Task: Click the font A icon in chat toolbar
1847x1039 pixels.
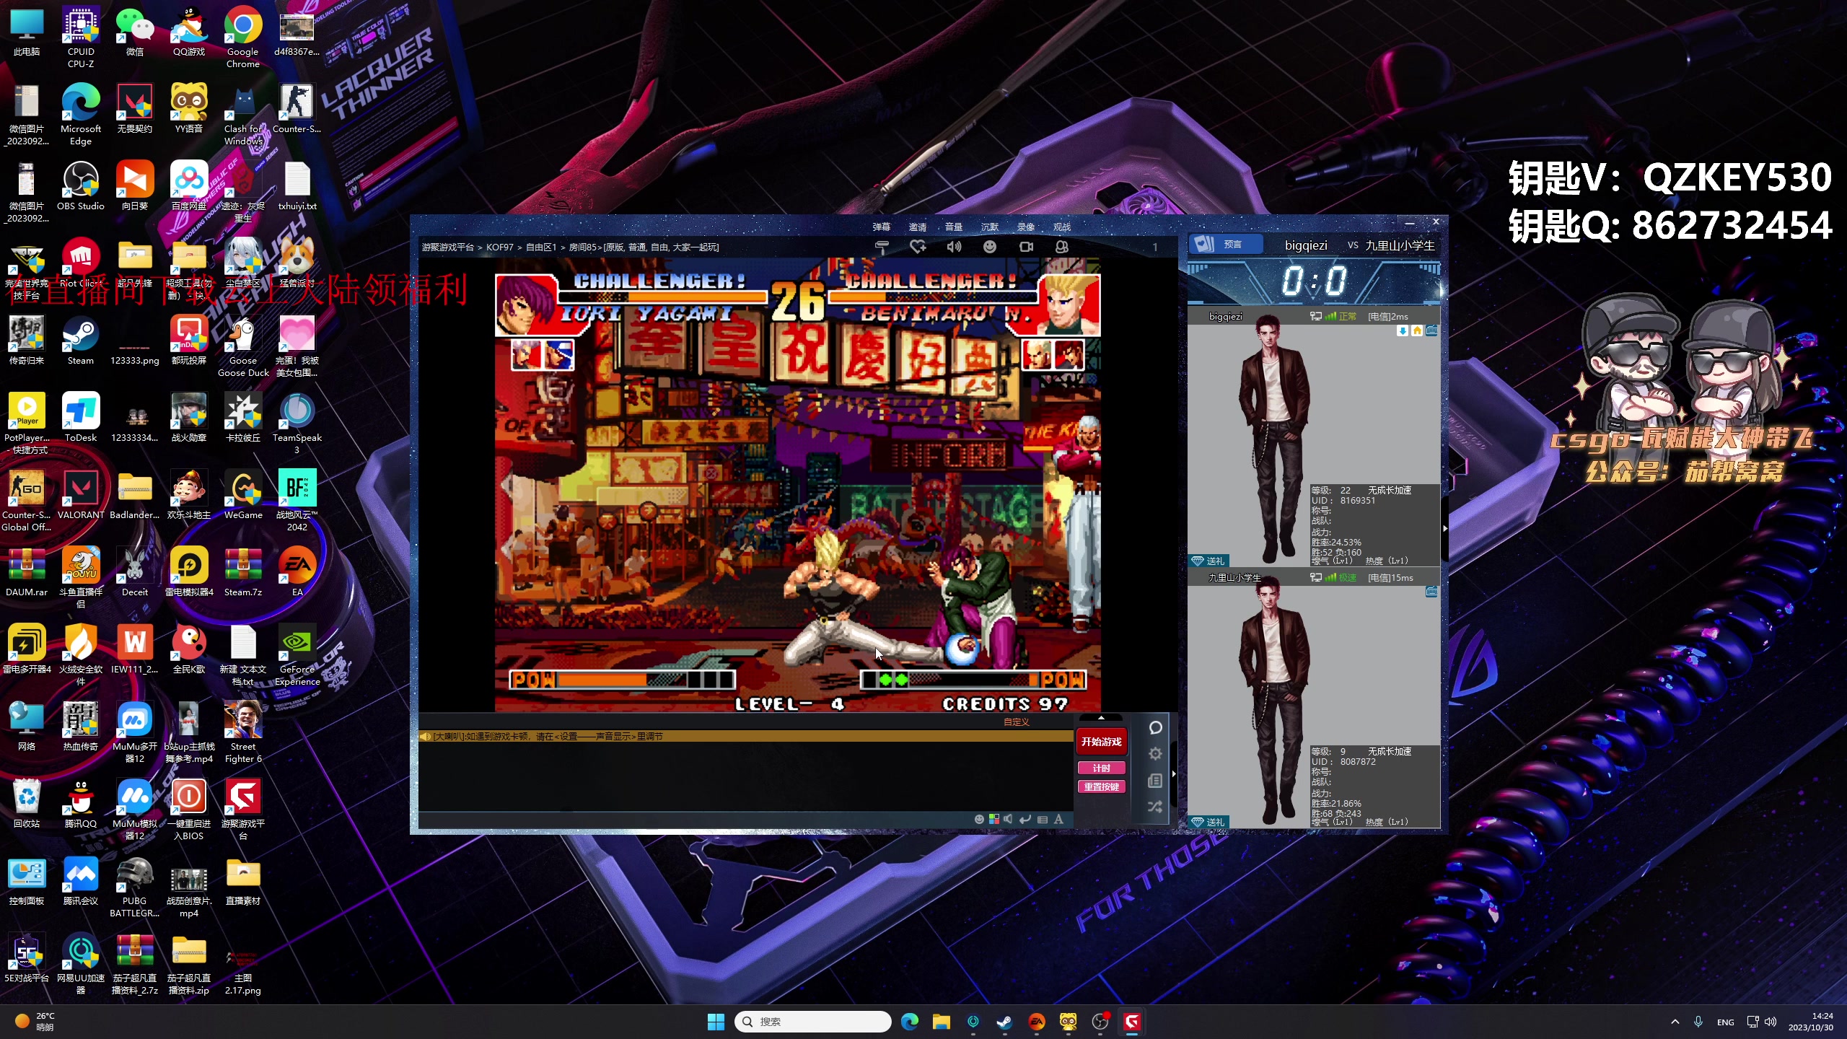Action: tap(1058, 819)
